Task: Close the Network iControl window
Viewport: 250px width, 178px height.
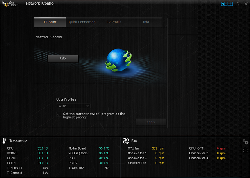Action: [246, 4]
